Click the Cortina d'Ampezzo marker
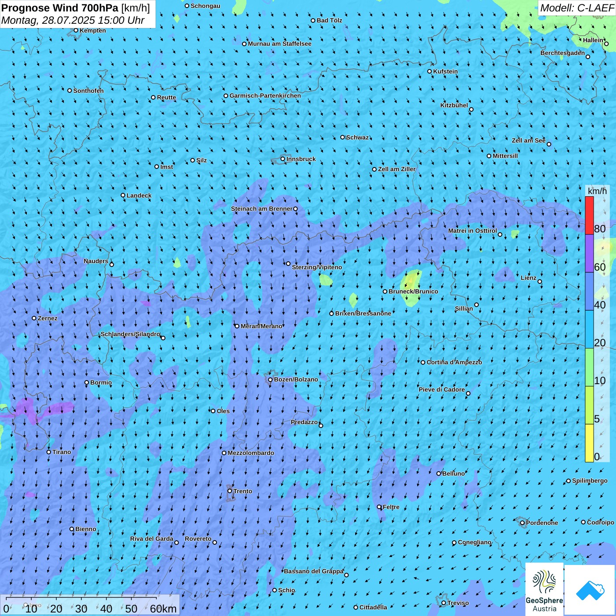 click(x=423, y=363)
